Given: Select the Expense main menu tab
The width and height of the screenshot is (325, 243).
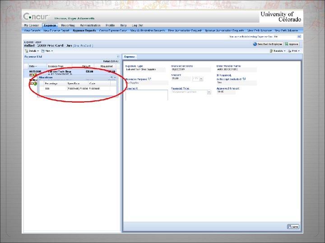Looking at the screenshot, I should coord(50,25).
